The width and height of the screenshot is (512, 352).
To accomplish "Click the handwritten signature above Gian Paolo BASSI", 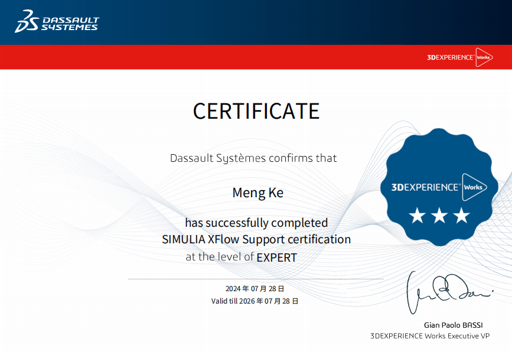I will (449, 292).
